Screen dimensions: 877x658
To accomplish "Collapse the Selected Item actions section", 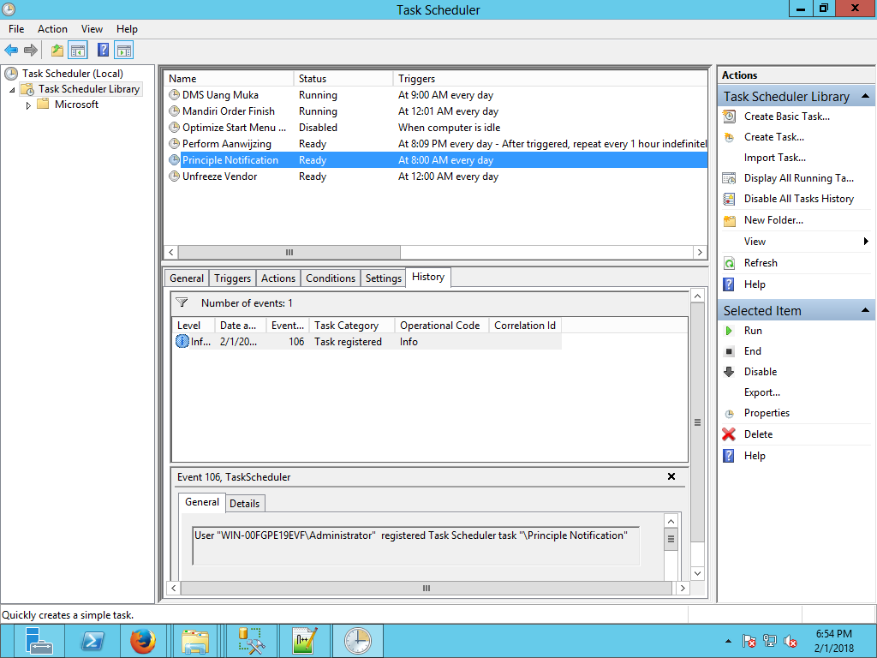I will [865, 310].
